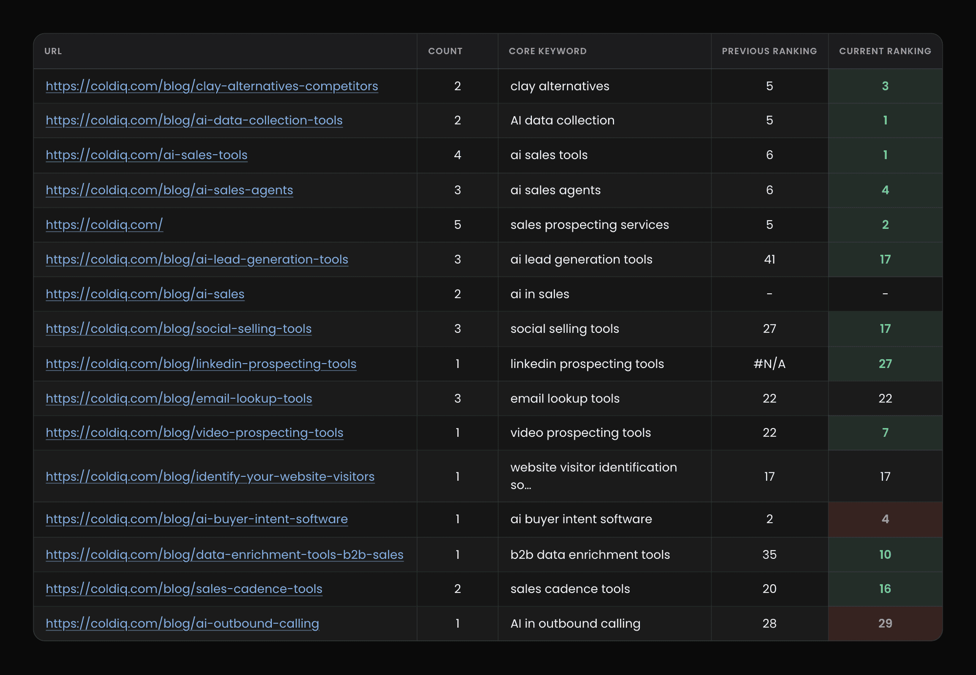Click the red current ranking cell showing 29

point(885,624)
